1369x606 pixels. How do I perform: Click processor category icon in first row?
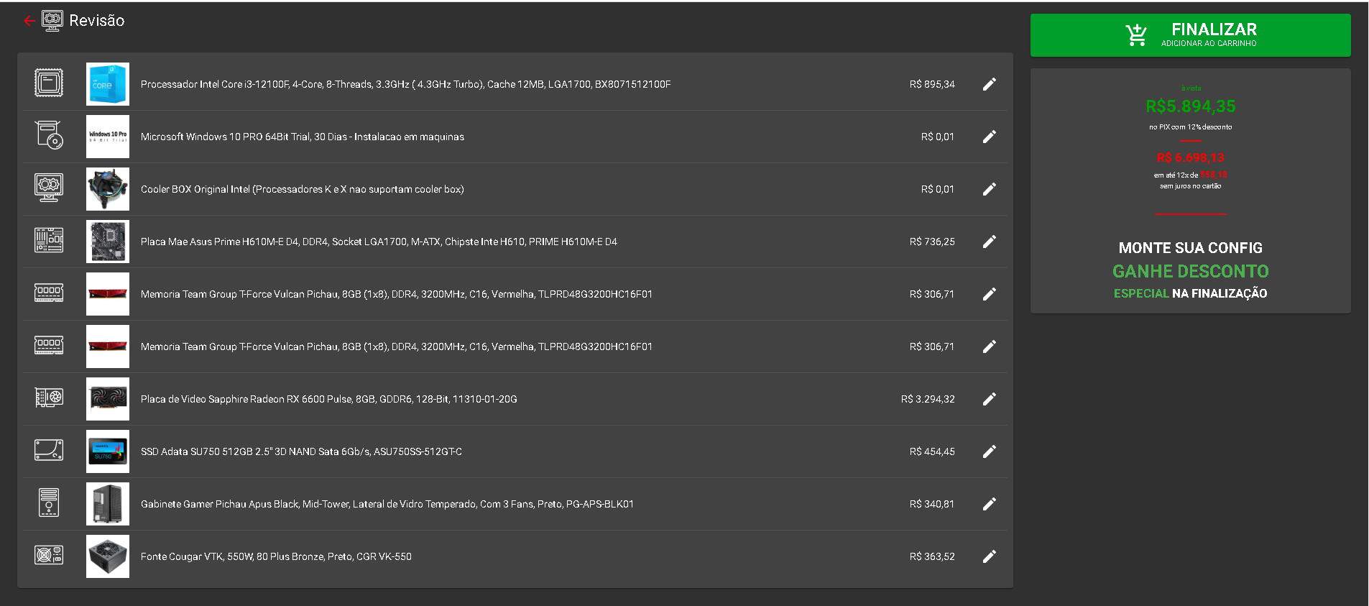49,83
